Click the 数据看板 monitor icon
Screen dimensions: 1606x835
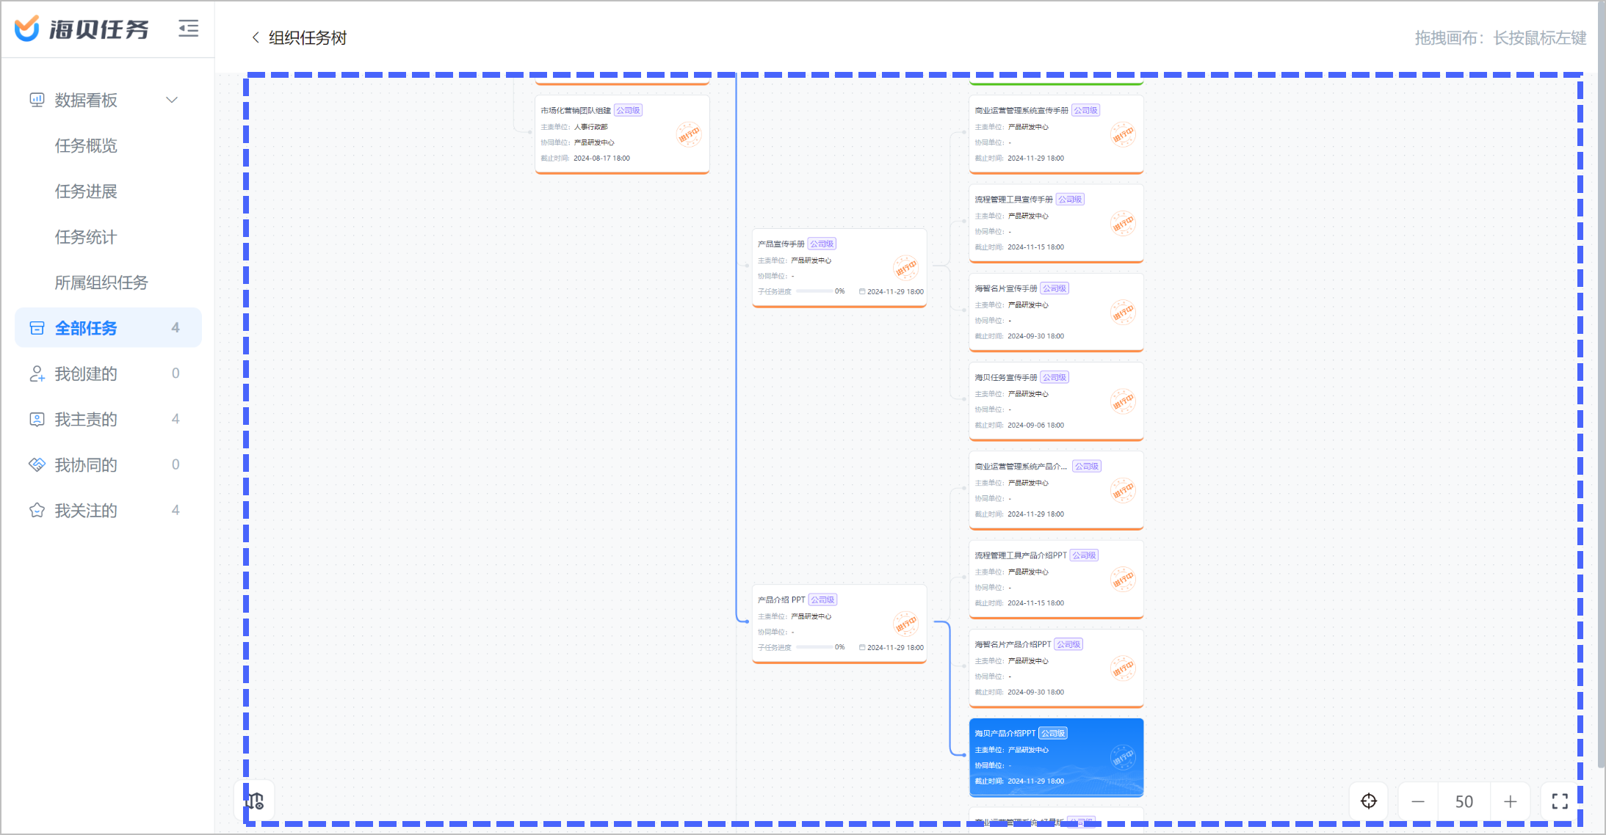click(x=37, y=100)
